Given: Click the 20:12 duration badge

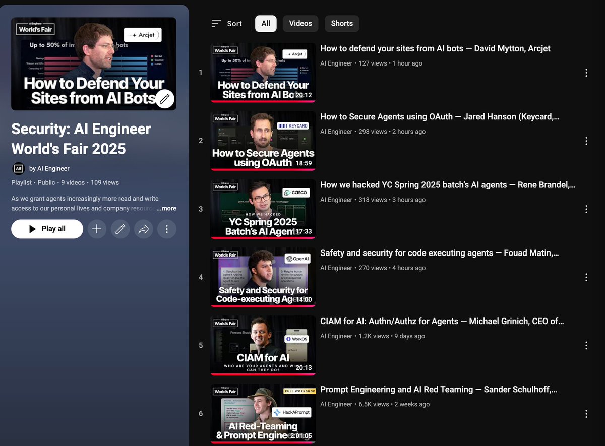Looking at the screenshot, I should coord(304,95).
